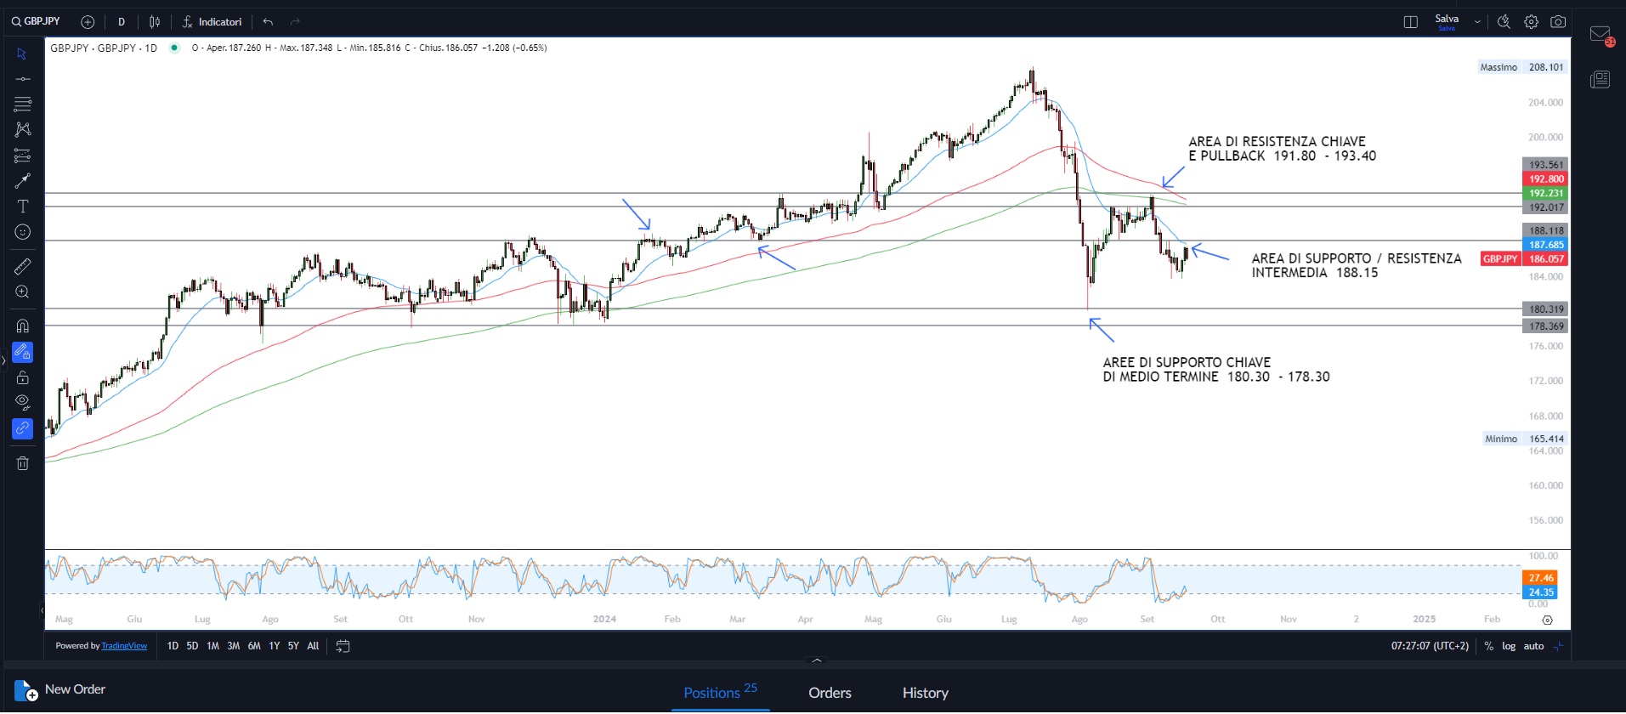Open the news panel icon
The height and width of the screenshot is (714, 1626).
(1600, 80)
